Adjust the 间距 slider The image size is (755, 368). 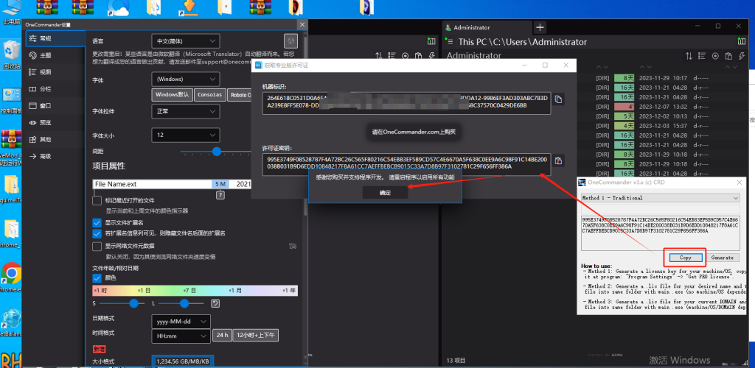tap(217, 152)
